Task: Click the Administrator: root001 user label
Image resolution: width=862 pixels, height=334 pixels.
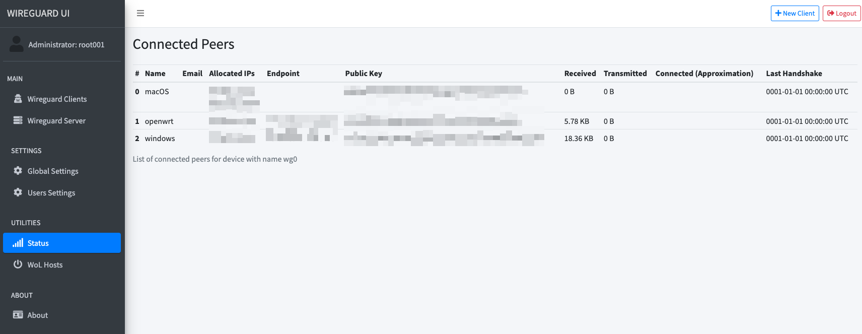Action: [x=66, y=44]
